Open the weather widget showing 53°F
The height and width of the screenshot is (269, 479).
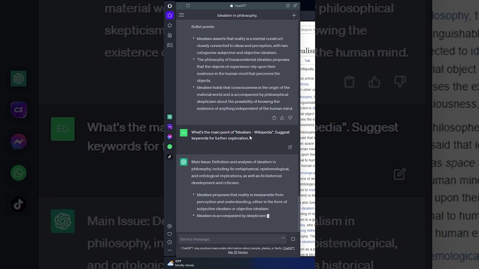(181, 263)
